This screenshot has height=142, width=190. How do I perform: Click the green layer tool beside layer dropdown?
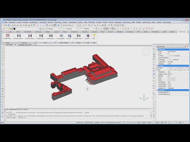click(40, 29)
